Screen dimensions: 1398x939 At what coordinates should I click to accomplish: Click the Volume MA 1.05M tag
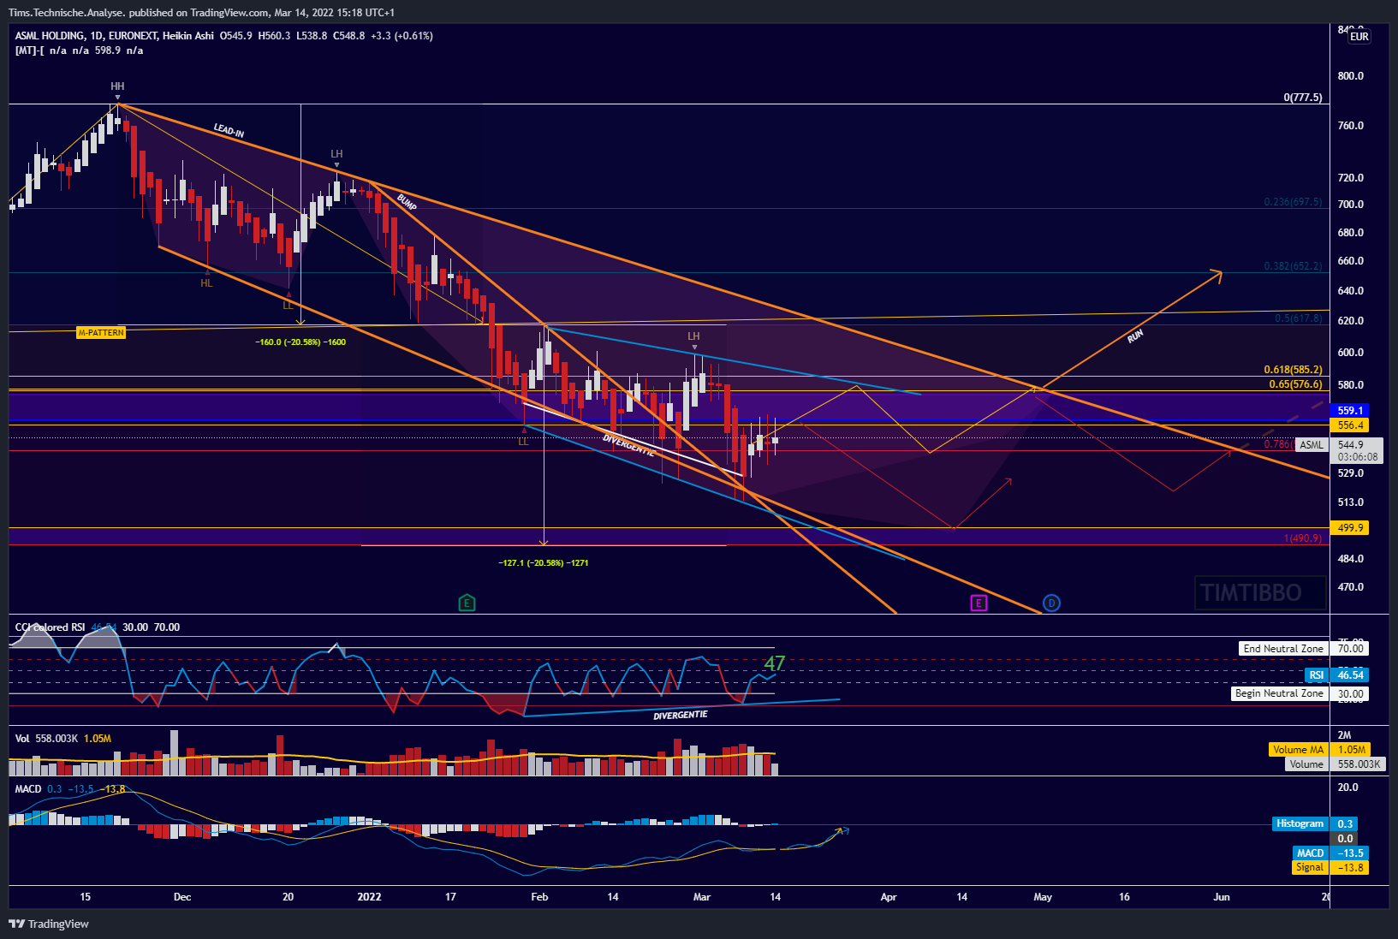1318,750
